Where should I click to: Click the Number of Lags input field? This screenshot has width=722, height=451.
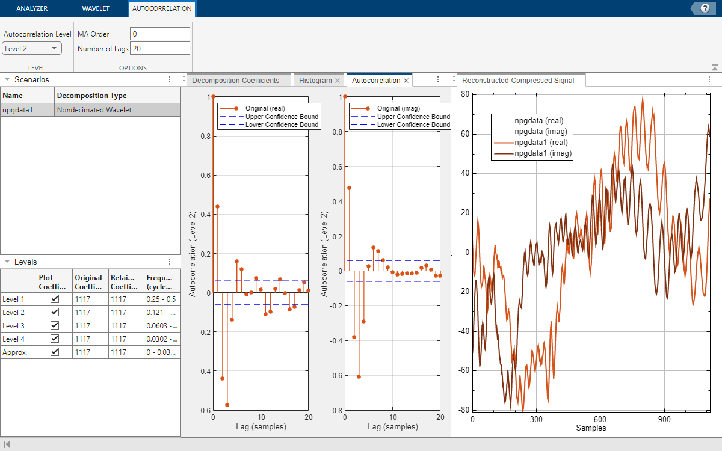160,49
